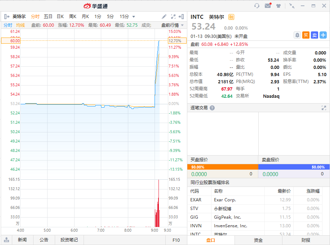Select the 5分 interval tab

(111, 17)
